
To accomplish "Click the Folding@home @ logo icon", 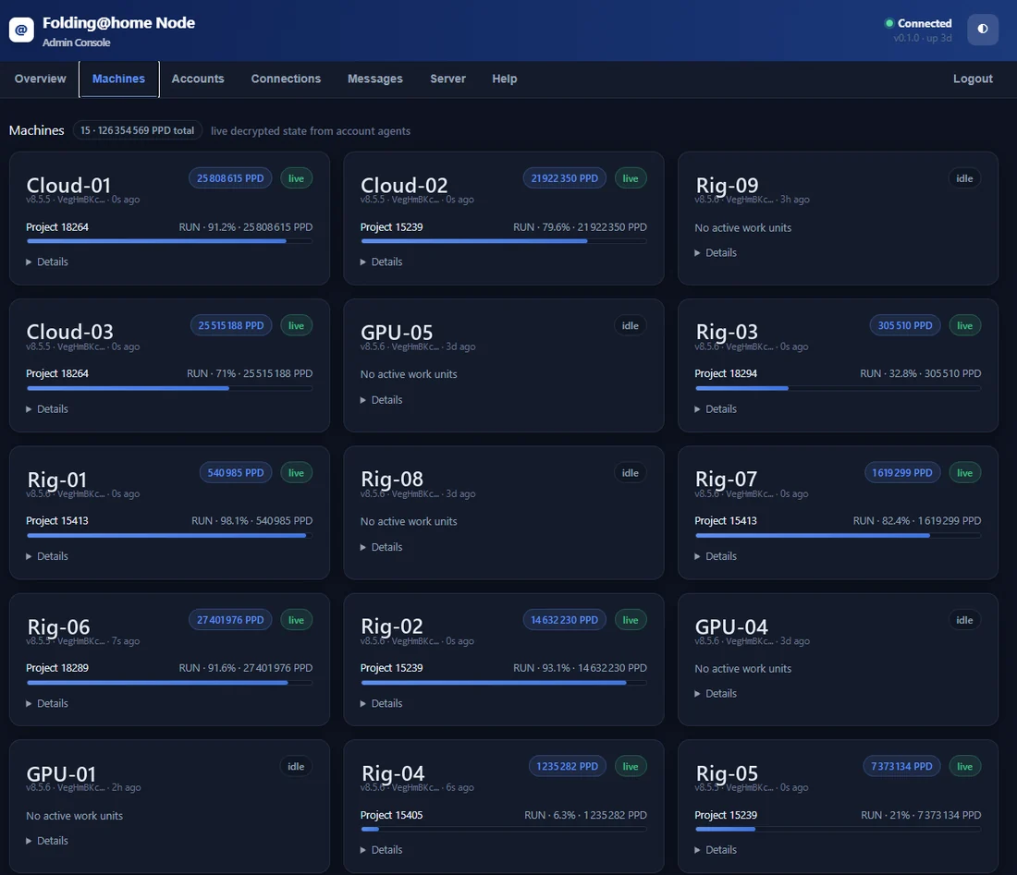I will 21,30.
